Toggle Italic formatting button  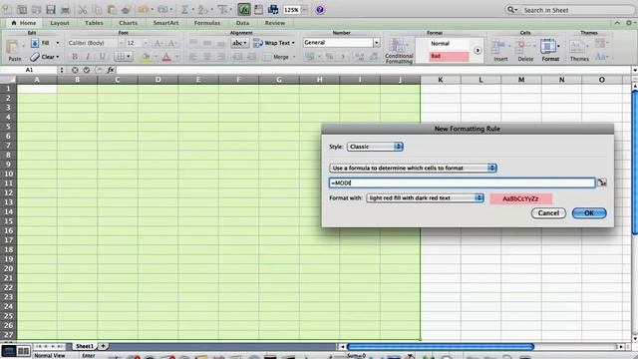pyautogui.click(x=88, y=57)
